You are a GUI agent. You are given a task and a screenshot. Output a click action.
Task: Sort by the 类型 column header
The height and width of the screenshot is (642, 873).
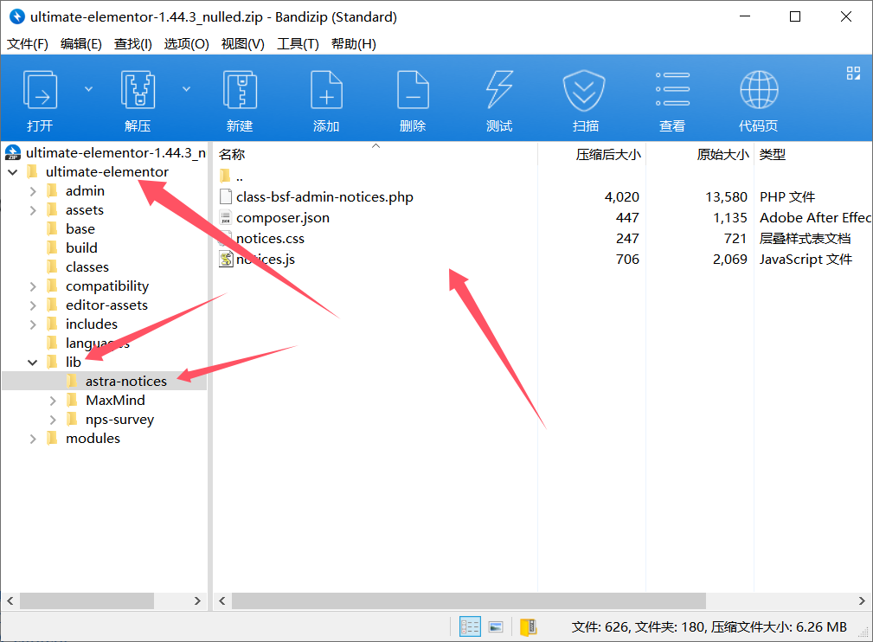(x=773, y=155)
